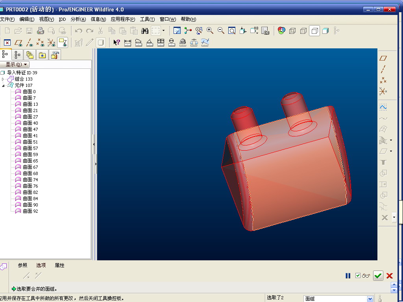Open the 属性 panel
This screenshot has height=302, width=403.
click(x=60, y=265)
